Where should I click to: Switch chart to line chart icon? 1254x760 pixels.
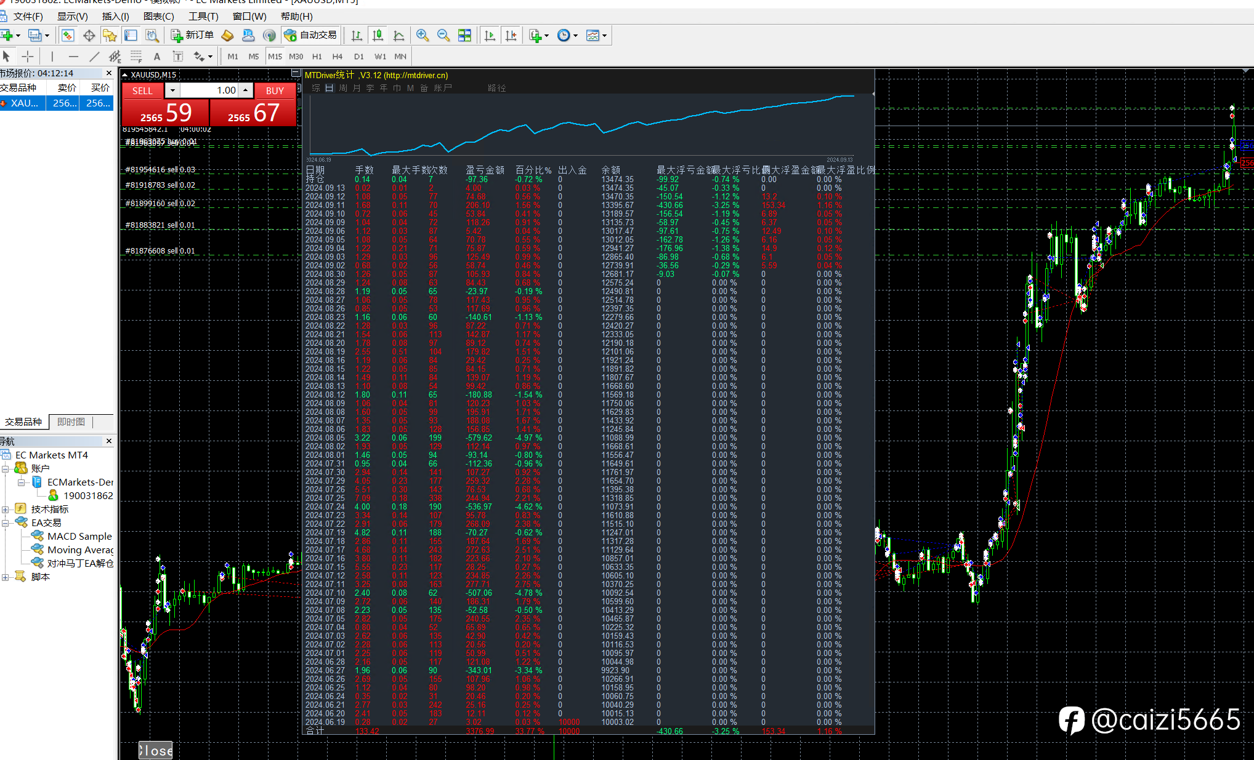coord(398,36)
